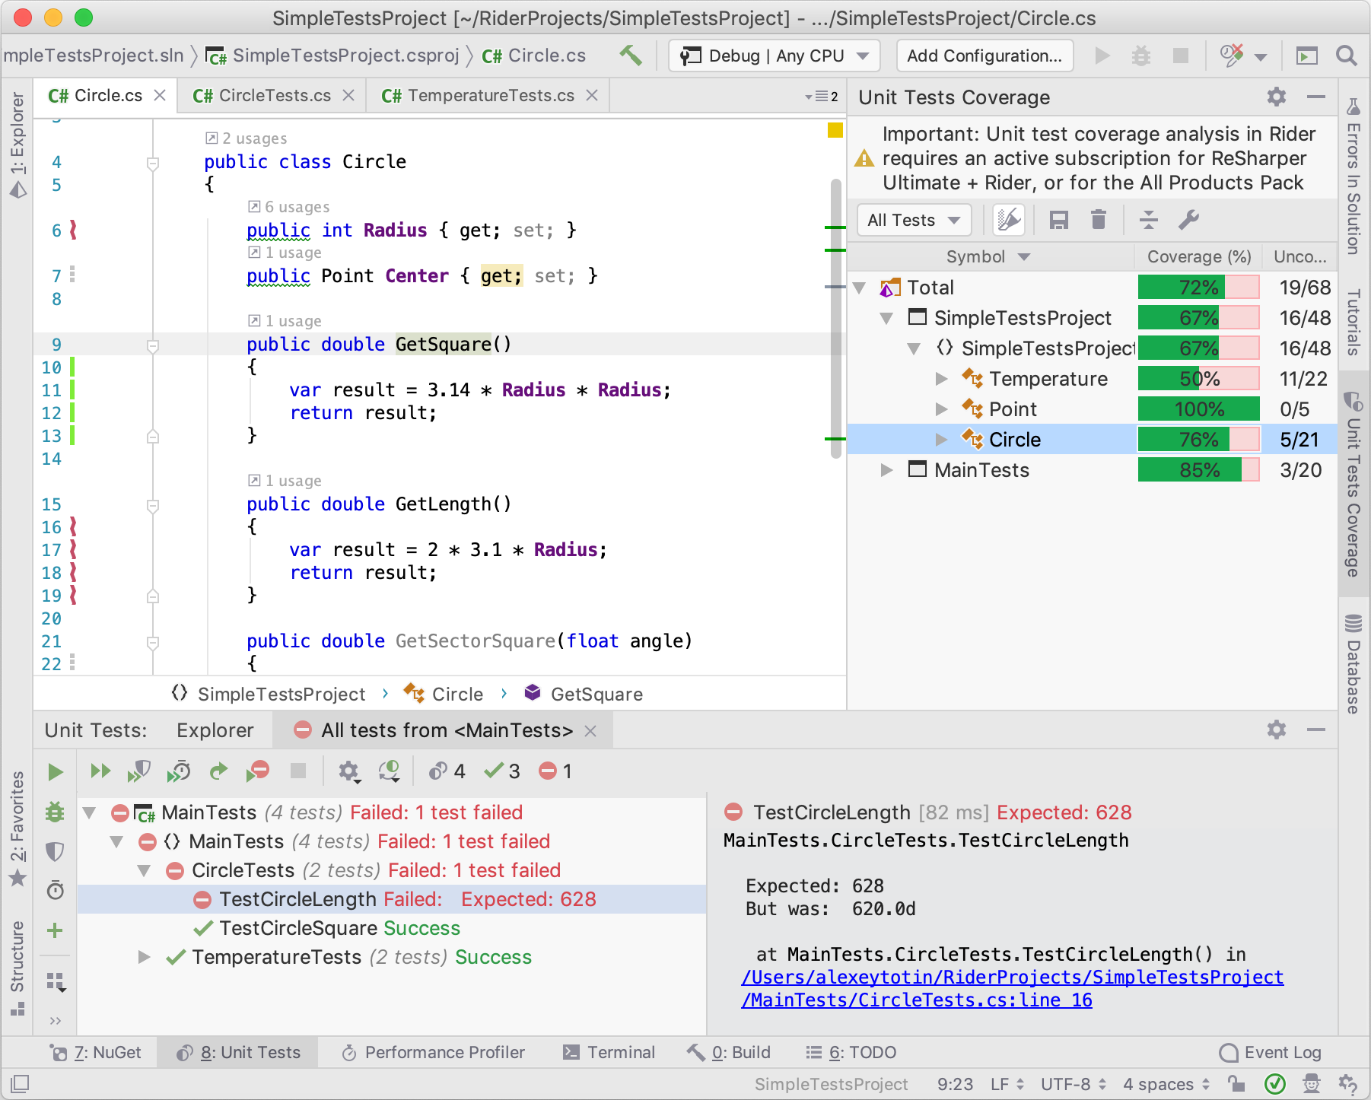Open the CircleTests.cs line 16 link

(x=917, y=1000)
